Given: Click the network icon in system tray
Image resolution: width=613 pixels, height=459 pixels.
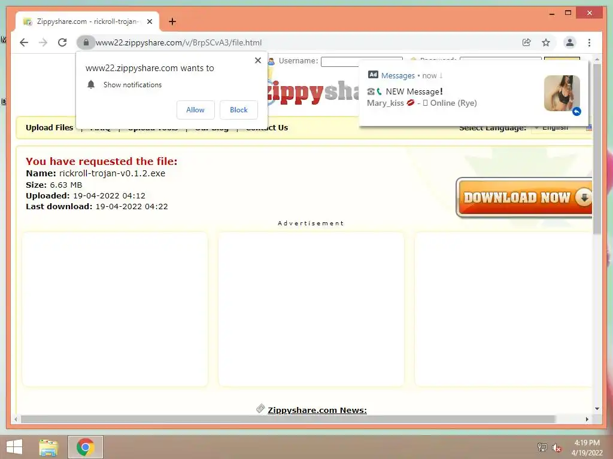Looking at the screenshot, I should coord(542,448).
